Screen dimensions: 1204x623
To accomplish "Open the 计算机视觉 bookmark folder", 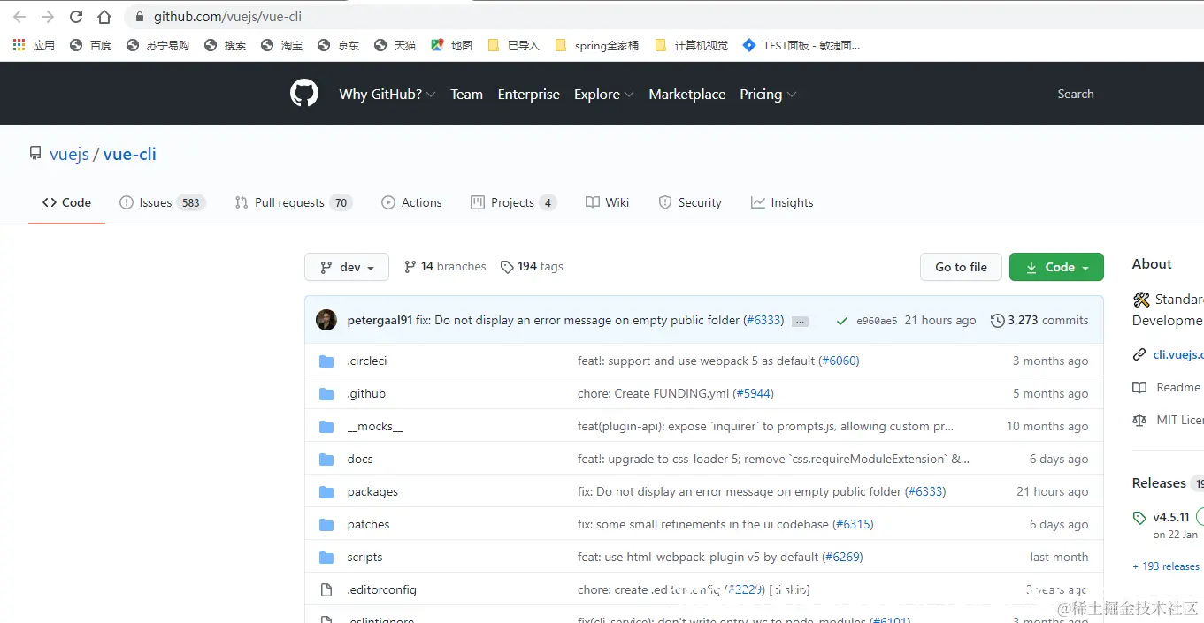I will coord(691,45).
